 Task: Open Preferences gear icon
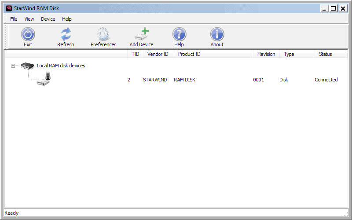point(103,34)
